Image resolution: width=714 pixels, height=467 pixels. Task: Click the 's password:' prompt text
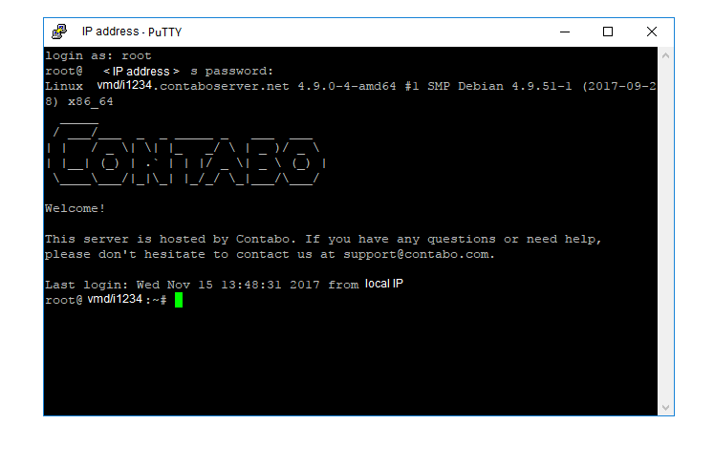(x=231, y=72)
